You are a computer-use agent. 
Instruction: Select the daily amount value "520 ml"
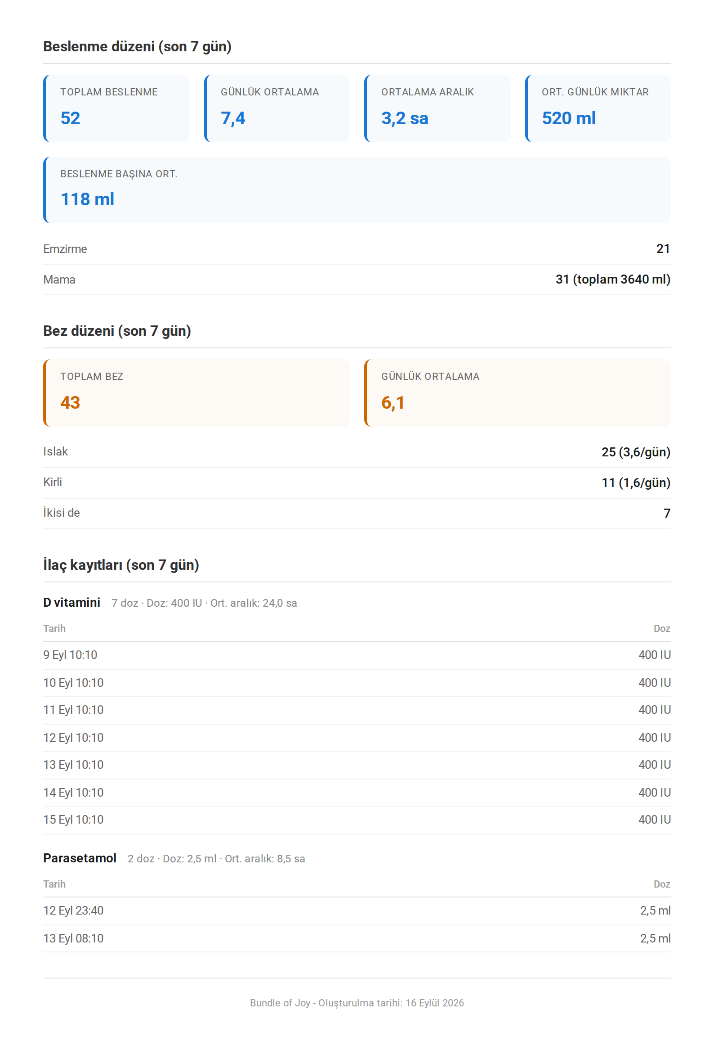[569, 118]
